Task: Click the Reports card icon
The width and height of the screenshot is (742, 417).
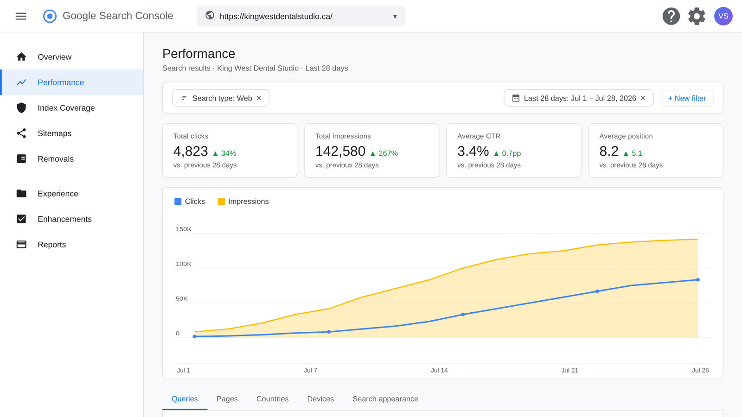Action: 21,244
